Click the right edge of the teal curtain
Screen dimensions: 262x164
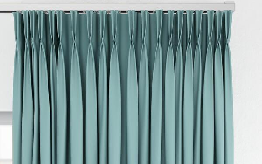(x=232, y=87)
